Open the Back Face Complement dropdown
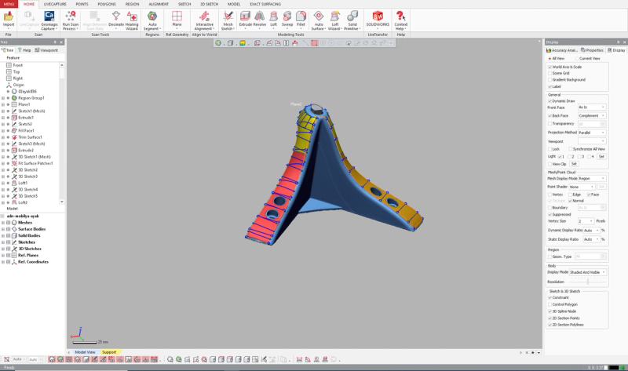Viewport: 628px width, 371px height. pyautogui.click(x=592, y=115)
